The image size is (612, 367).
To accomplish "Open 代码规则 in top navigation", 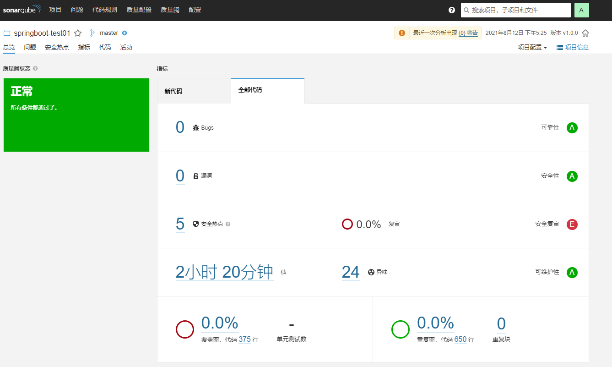I will point(105,10).
